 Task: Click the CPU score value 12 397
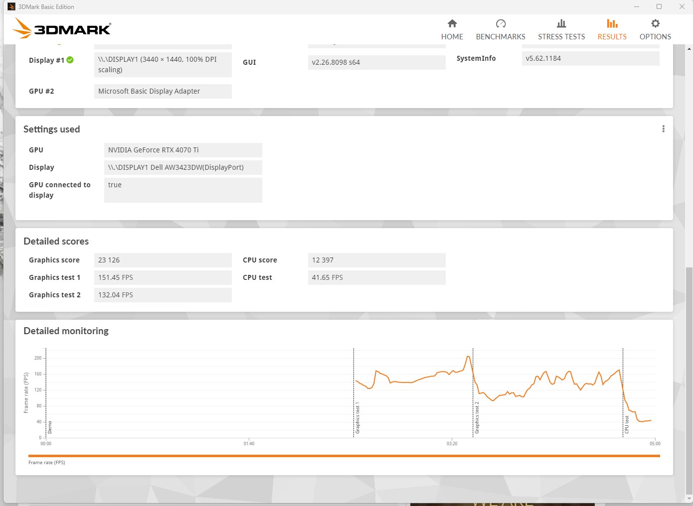click(x=376, y=260)
